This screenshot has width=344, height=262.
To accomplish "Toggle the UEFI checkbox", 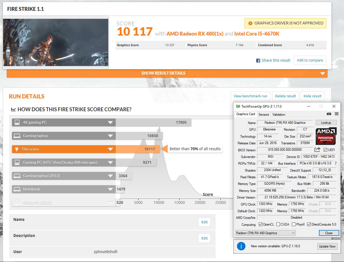I will pyautogui.click(x=325, y=150).
